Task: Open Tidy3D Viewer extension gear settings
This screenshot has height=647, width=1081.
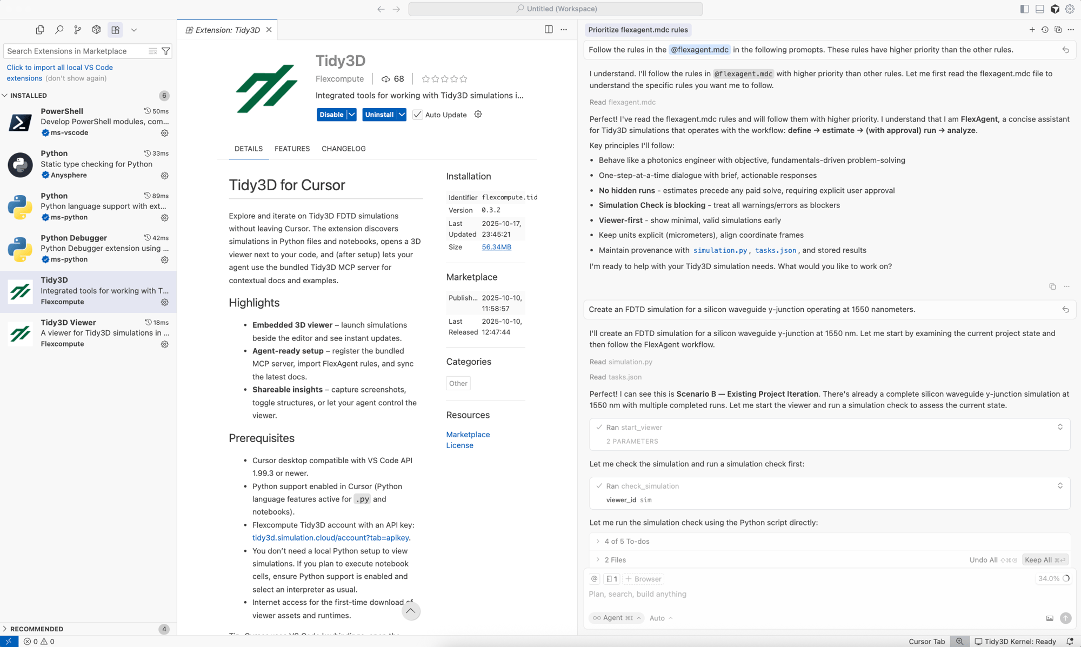Action: pyautogui.click(x=165, y=344)
